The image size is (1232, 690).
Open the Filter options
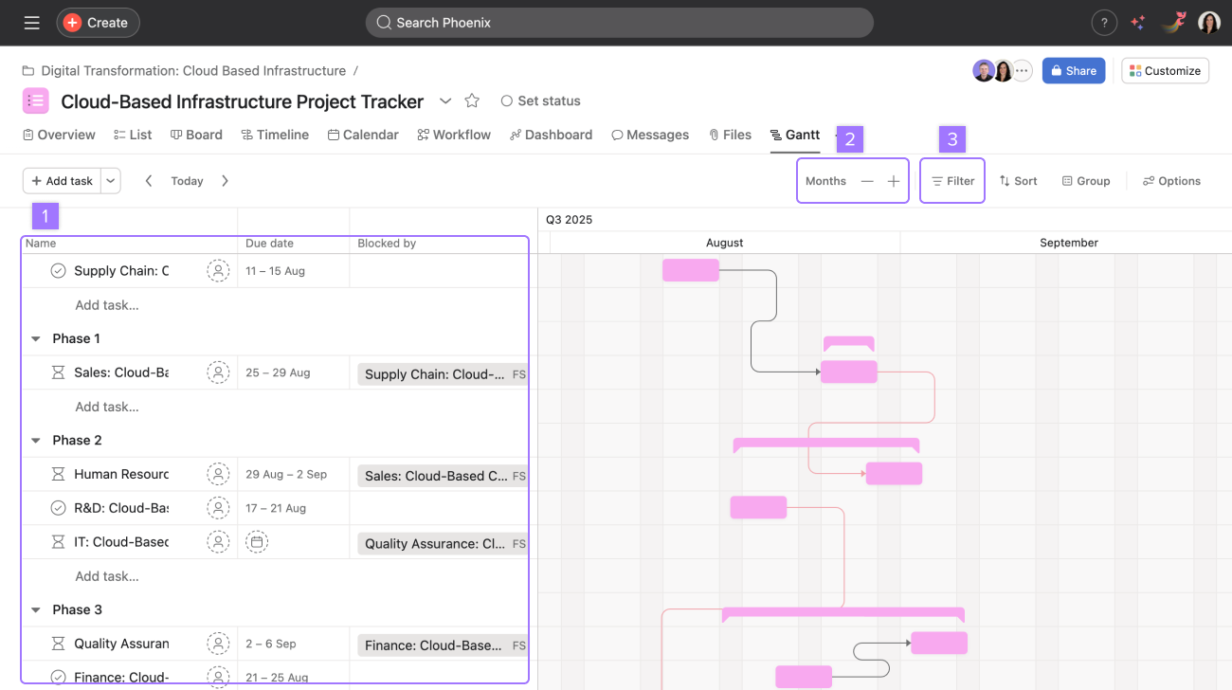(952, 181)
